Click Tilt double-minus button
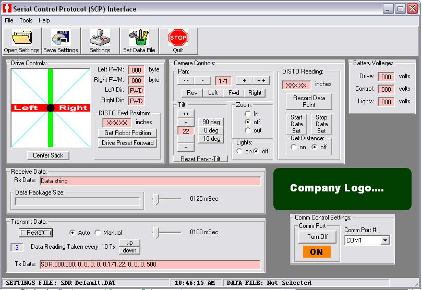This screenshot has height=290, width=422. (186, 148)
